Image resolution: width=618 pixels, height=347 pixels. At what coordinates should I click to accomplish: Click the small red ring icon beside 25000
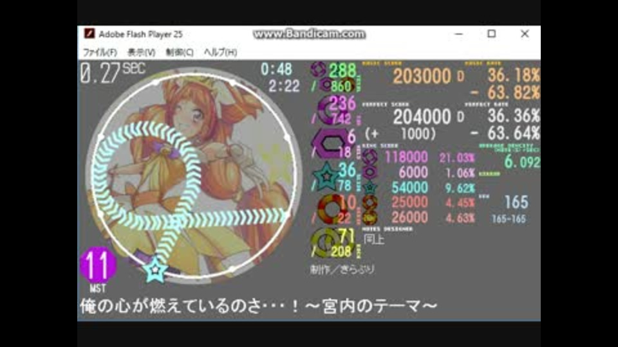click(370, 202)
